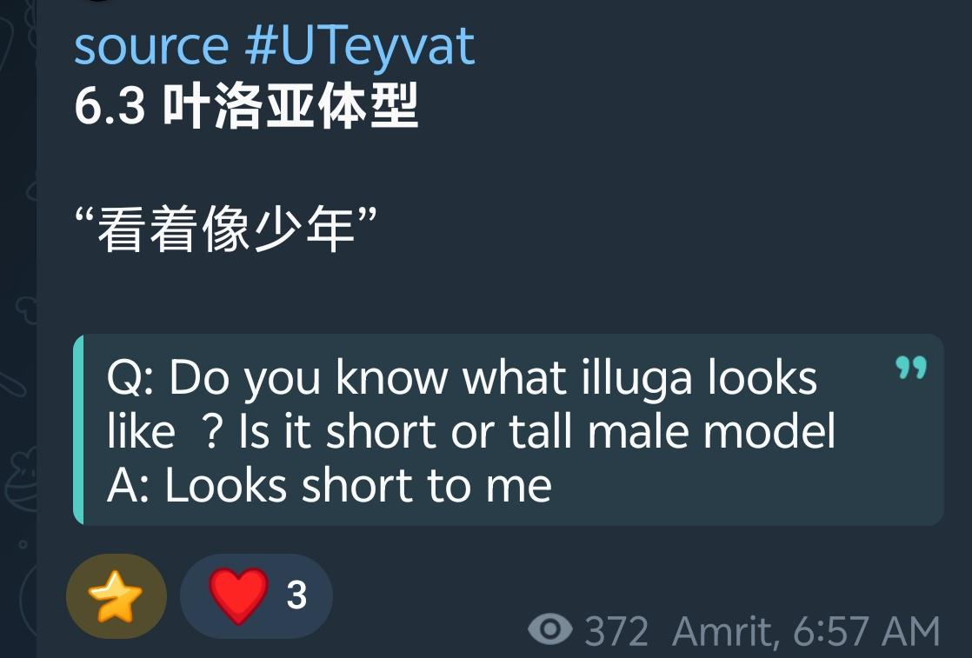Click the author signature Amrit
The width and height of the screenshot is (972, 658).
[725, 631]
